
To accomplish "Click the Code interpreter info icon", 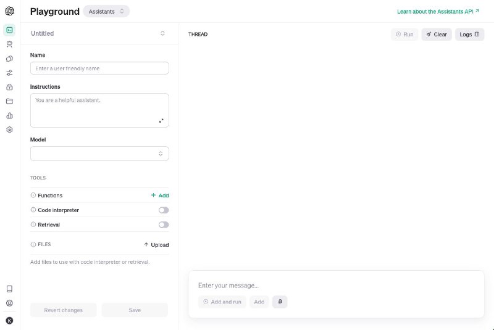I will (33, 210).
